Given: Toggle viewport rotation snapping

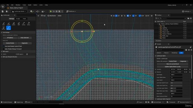Looking at the screenshot, I should (x=133, y=16).
